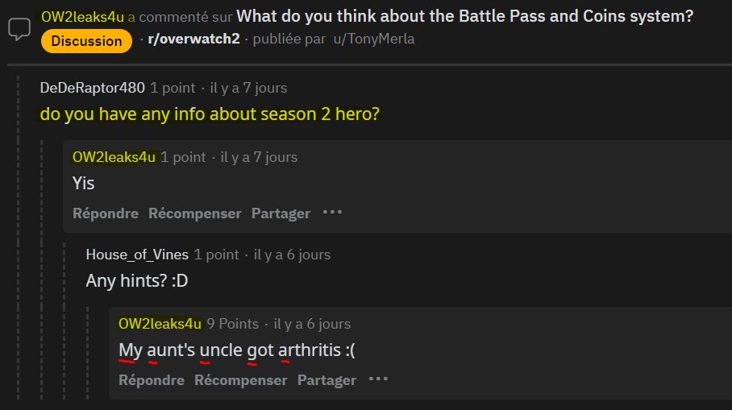Open more options under the arthritis comment
This screenshot has height=410, width=732.
pyautogui.click(x=378, y=379)
